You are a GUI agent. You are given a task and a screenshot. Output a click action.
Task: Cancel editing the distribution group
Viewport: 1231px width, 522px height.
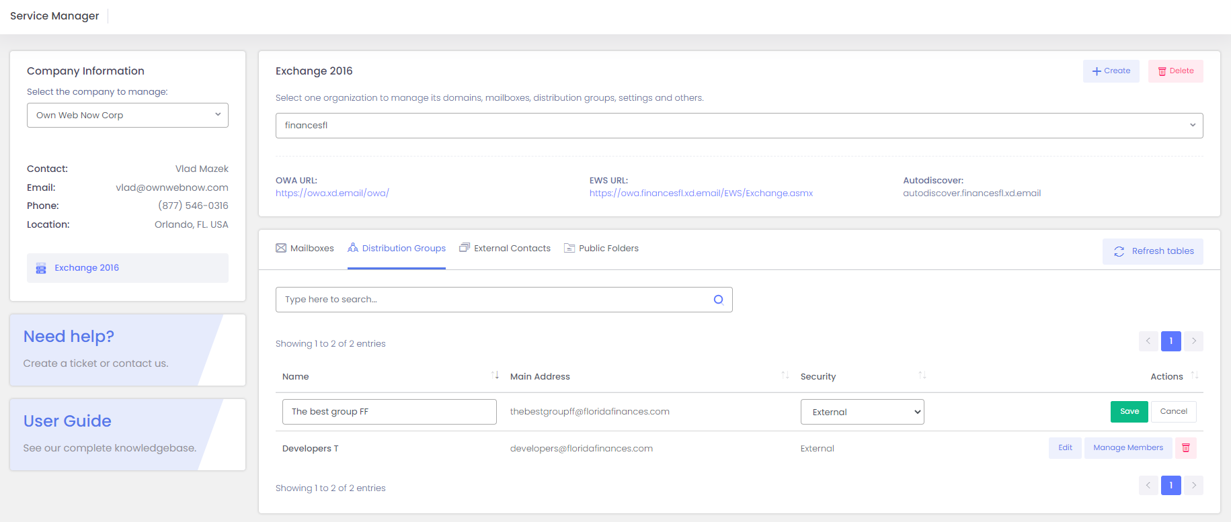pos(1173,412)
